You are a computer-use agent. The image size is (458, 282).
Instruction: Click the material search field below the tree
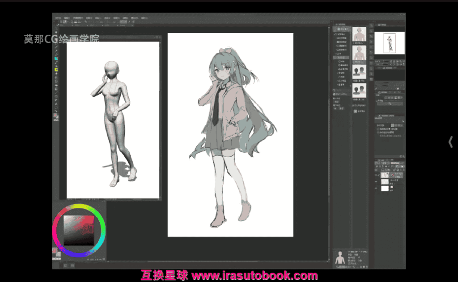pyautogui.click(x=341, y=94)
